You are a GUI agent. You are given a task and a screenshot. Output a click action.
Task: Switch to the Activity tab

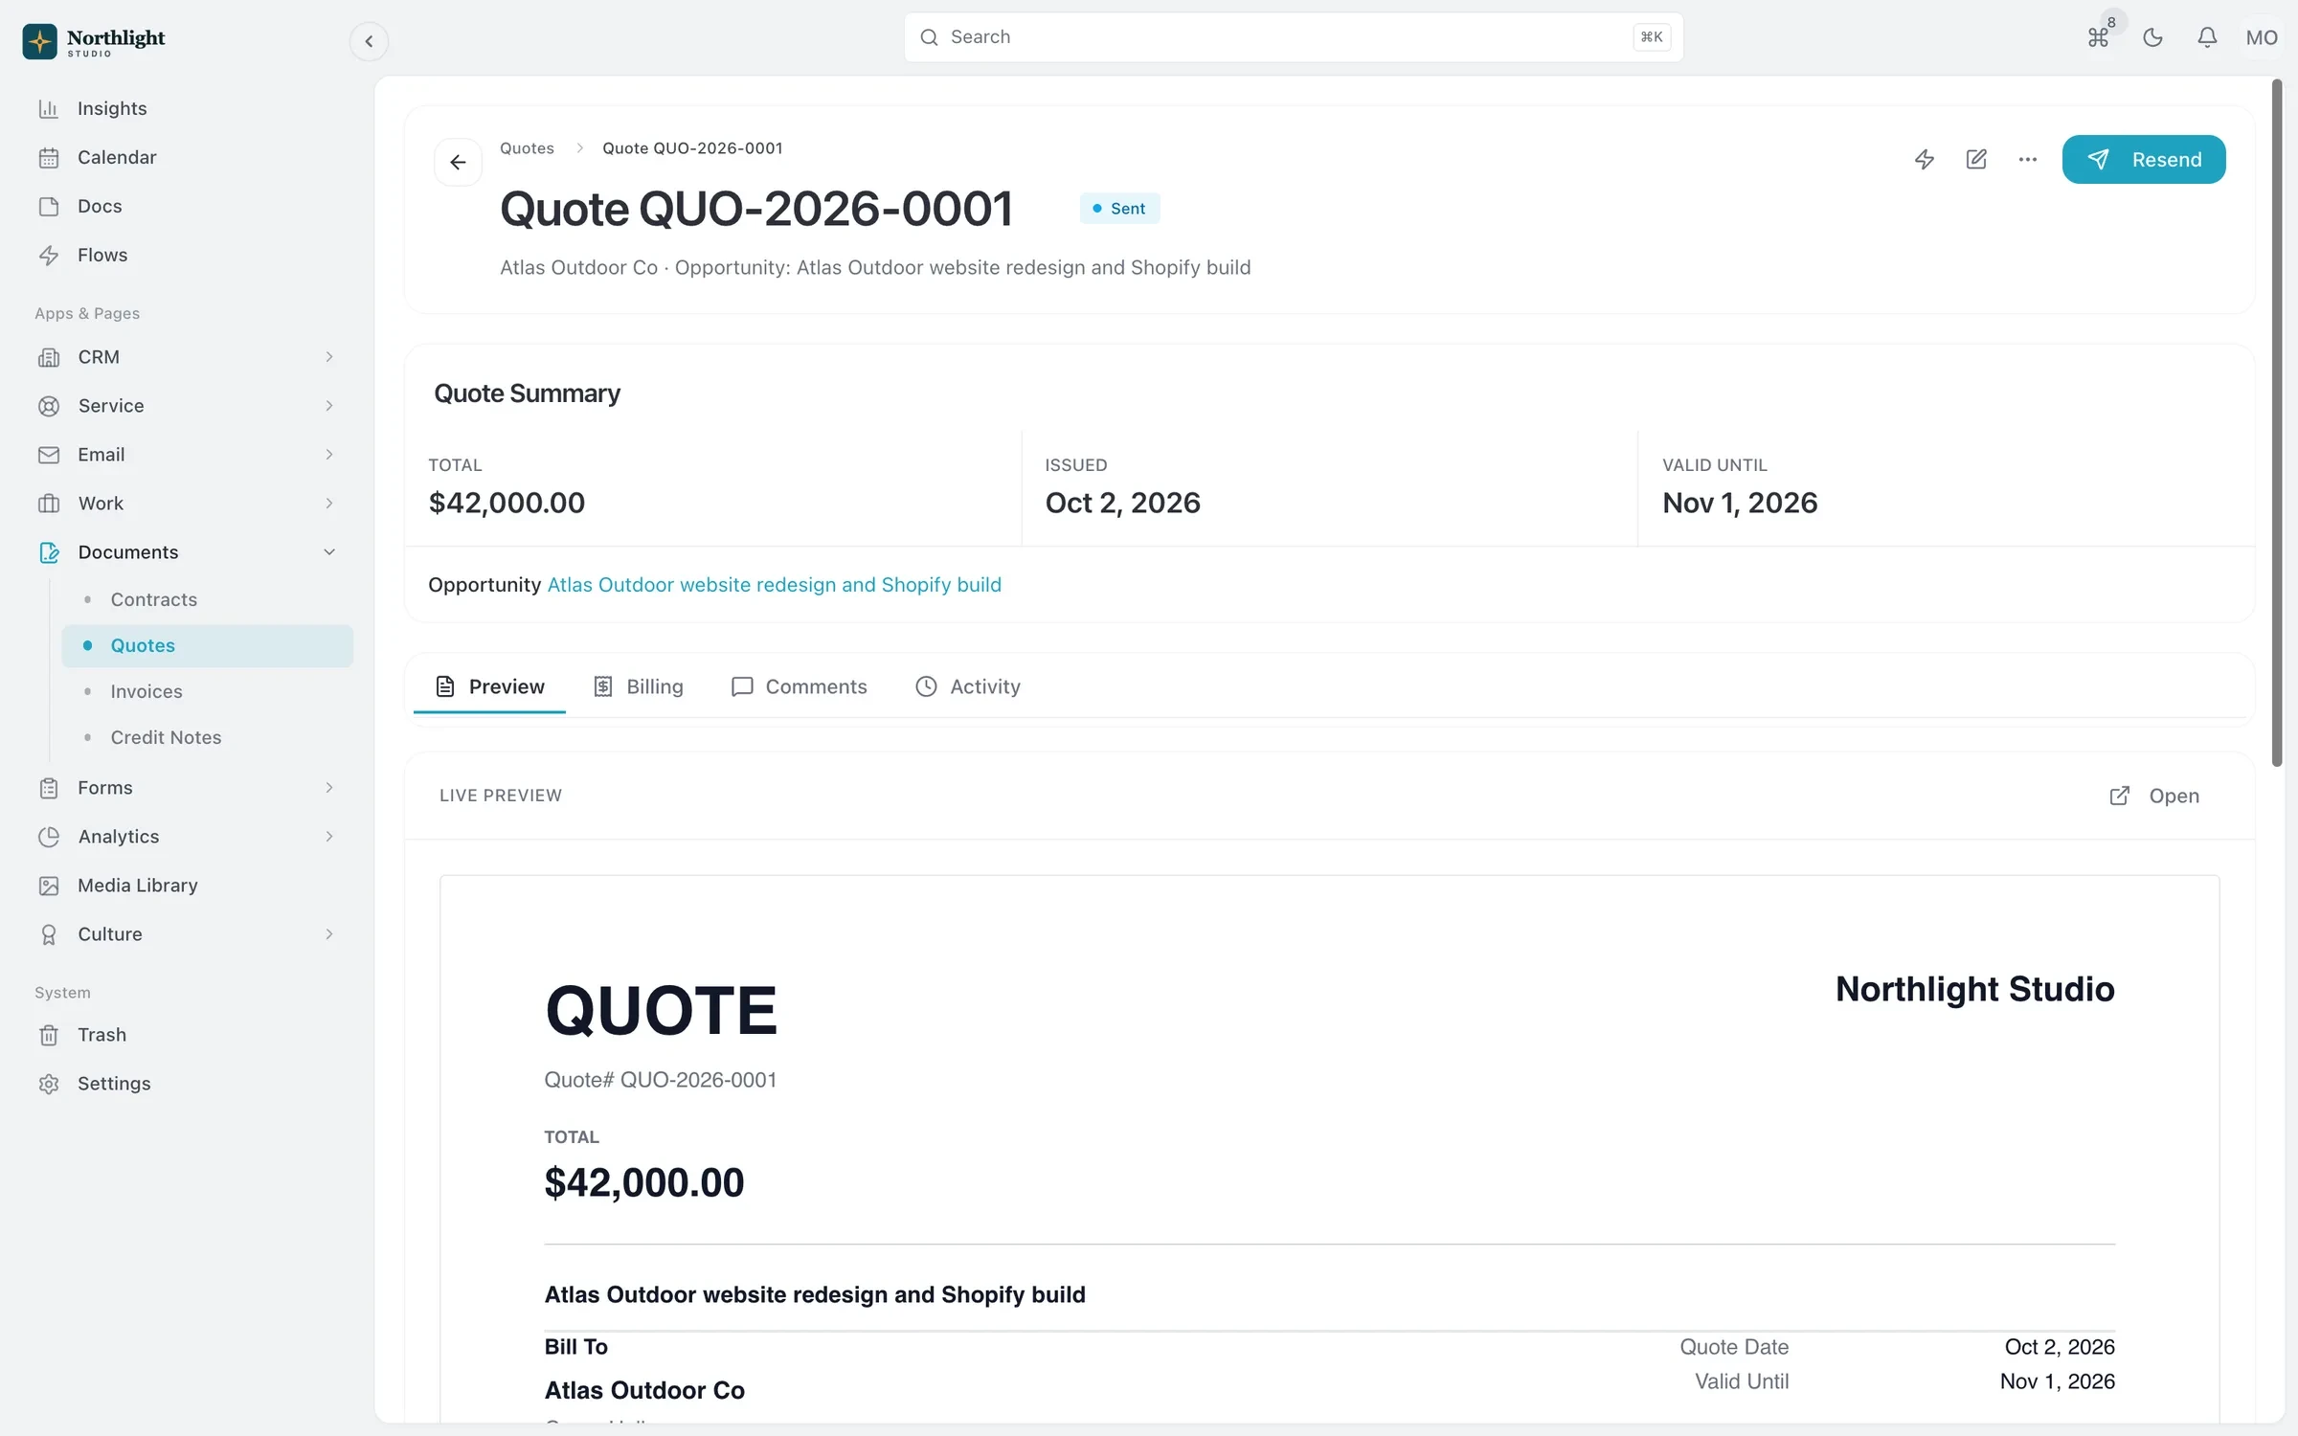[x=968, y=686]
